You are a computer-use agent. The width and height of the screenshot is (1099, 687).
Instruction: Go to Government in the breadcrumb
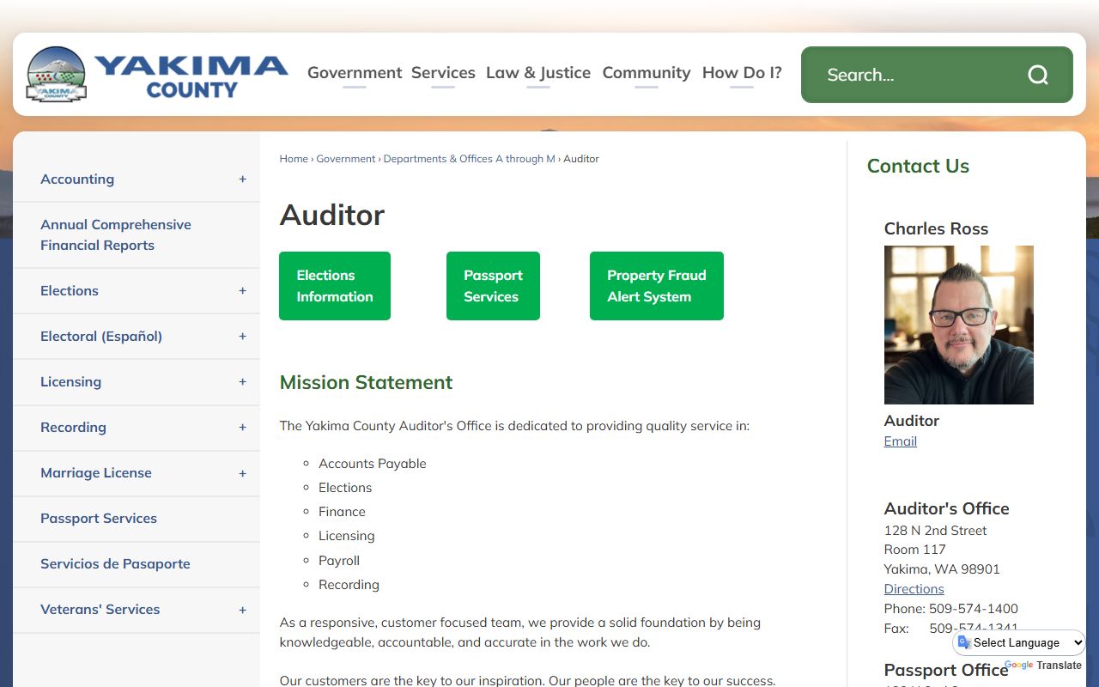[346, 159]
